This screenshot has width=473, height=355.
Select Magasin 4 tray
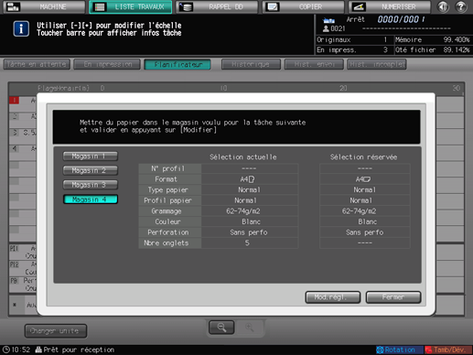91,199
